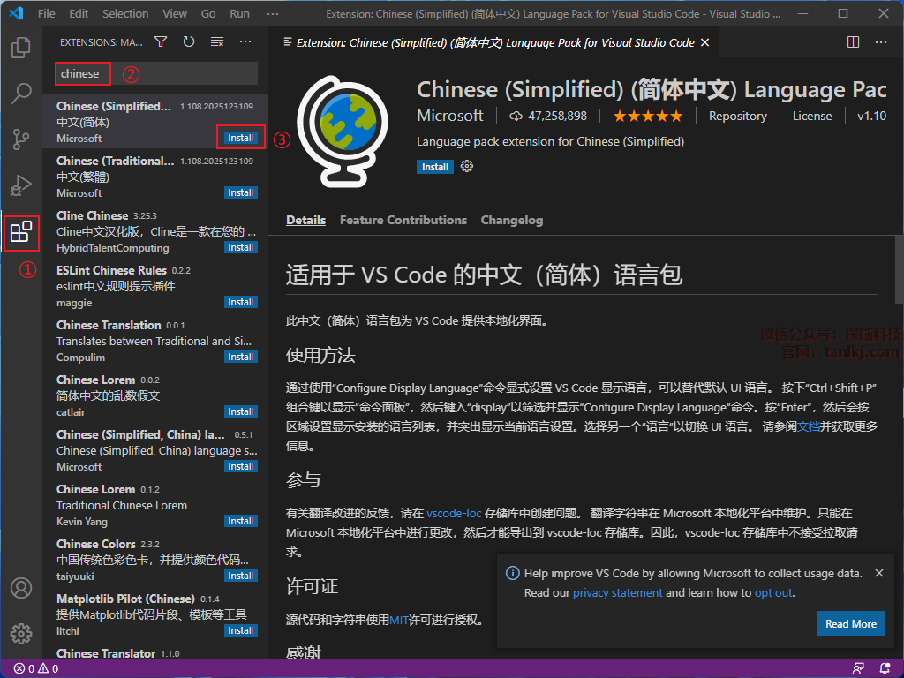The height and width of the screenshot is (678, 904).
Task: Install Chinese (Simplified) from the list
Action: click(x=240, y=138)
